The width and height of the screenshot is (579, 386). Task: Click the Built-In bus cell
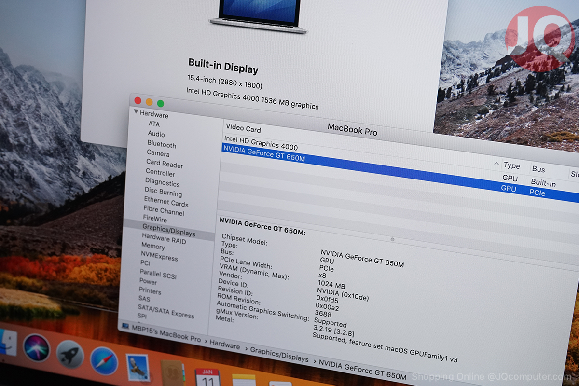[543, 183]
